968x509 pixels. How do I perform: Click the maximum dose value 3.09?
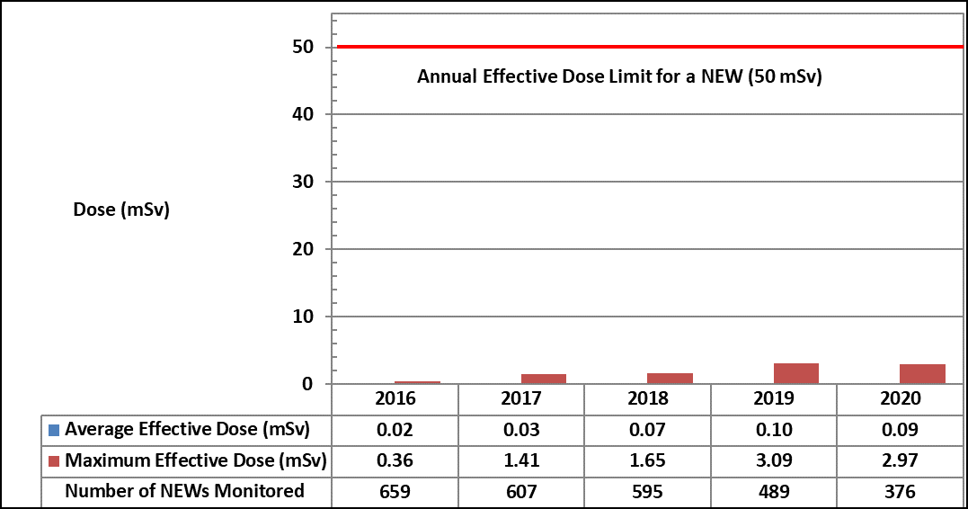pos(774,460)
